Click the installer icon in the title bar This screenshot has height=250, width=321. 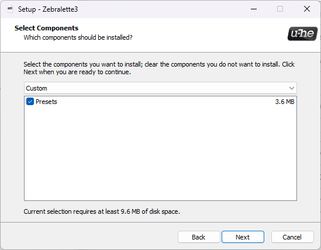coord(10,9)
